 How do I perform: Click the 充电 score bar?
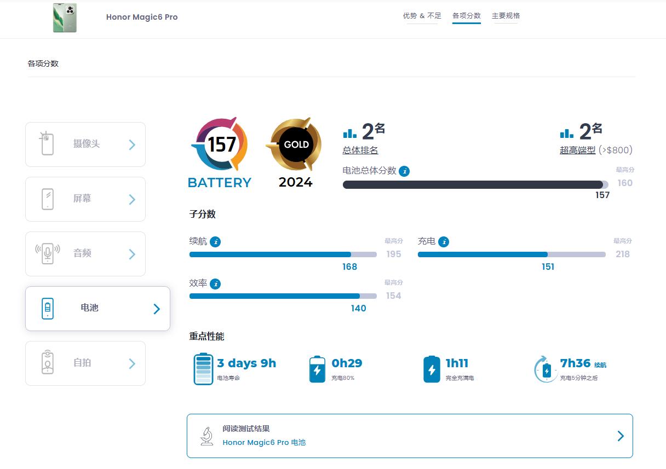point(512,254)
